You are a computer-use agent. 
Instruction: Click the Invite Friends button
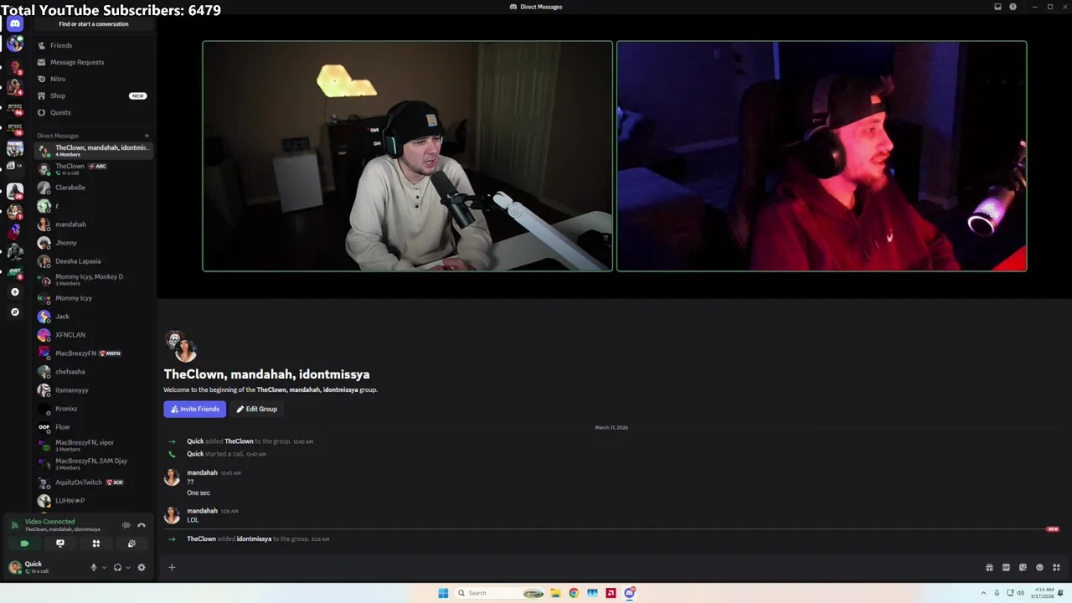[195, 409]
